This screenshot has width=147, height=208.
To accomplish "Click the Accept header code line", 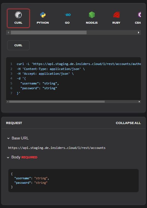I will [x=45, y=74].
